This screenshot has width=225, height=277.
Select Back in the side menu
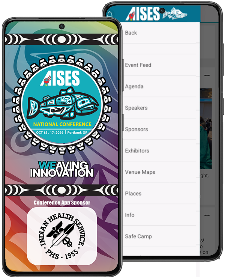159,33
